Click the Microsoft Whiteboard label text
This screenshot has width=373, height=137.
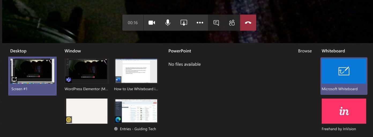tap(340, 89)
